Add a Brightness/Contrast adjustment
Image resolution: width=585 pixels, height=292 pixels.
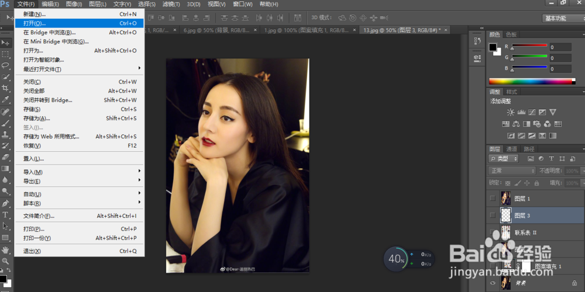[x=510, y=112]
